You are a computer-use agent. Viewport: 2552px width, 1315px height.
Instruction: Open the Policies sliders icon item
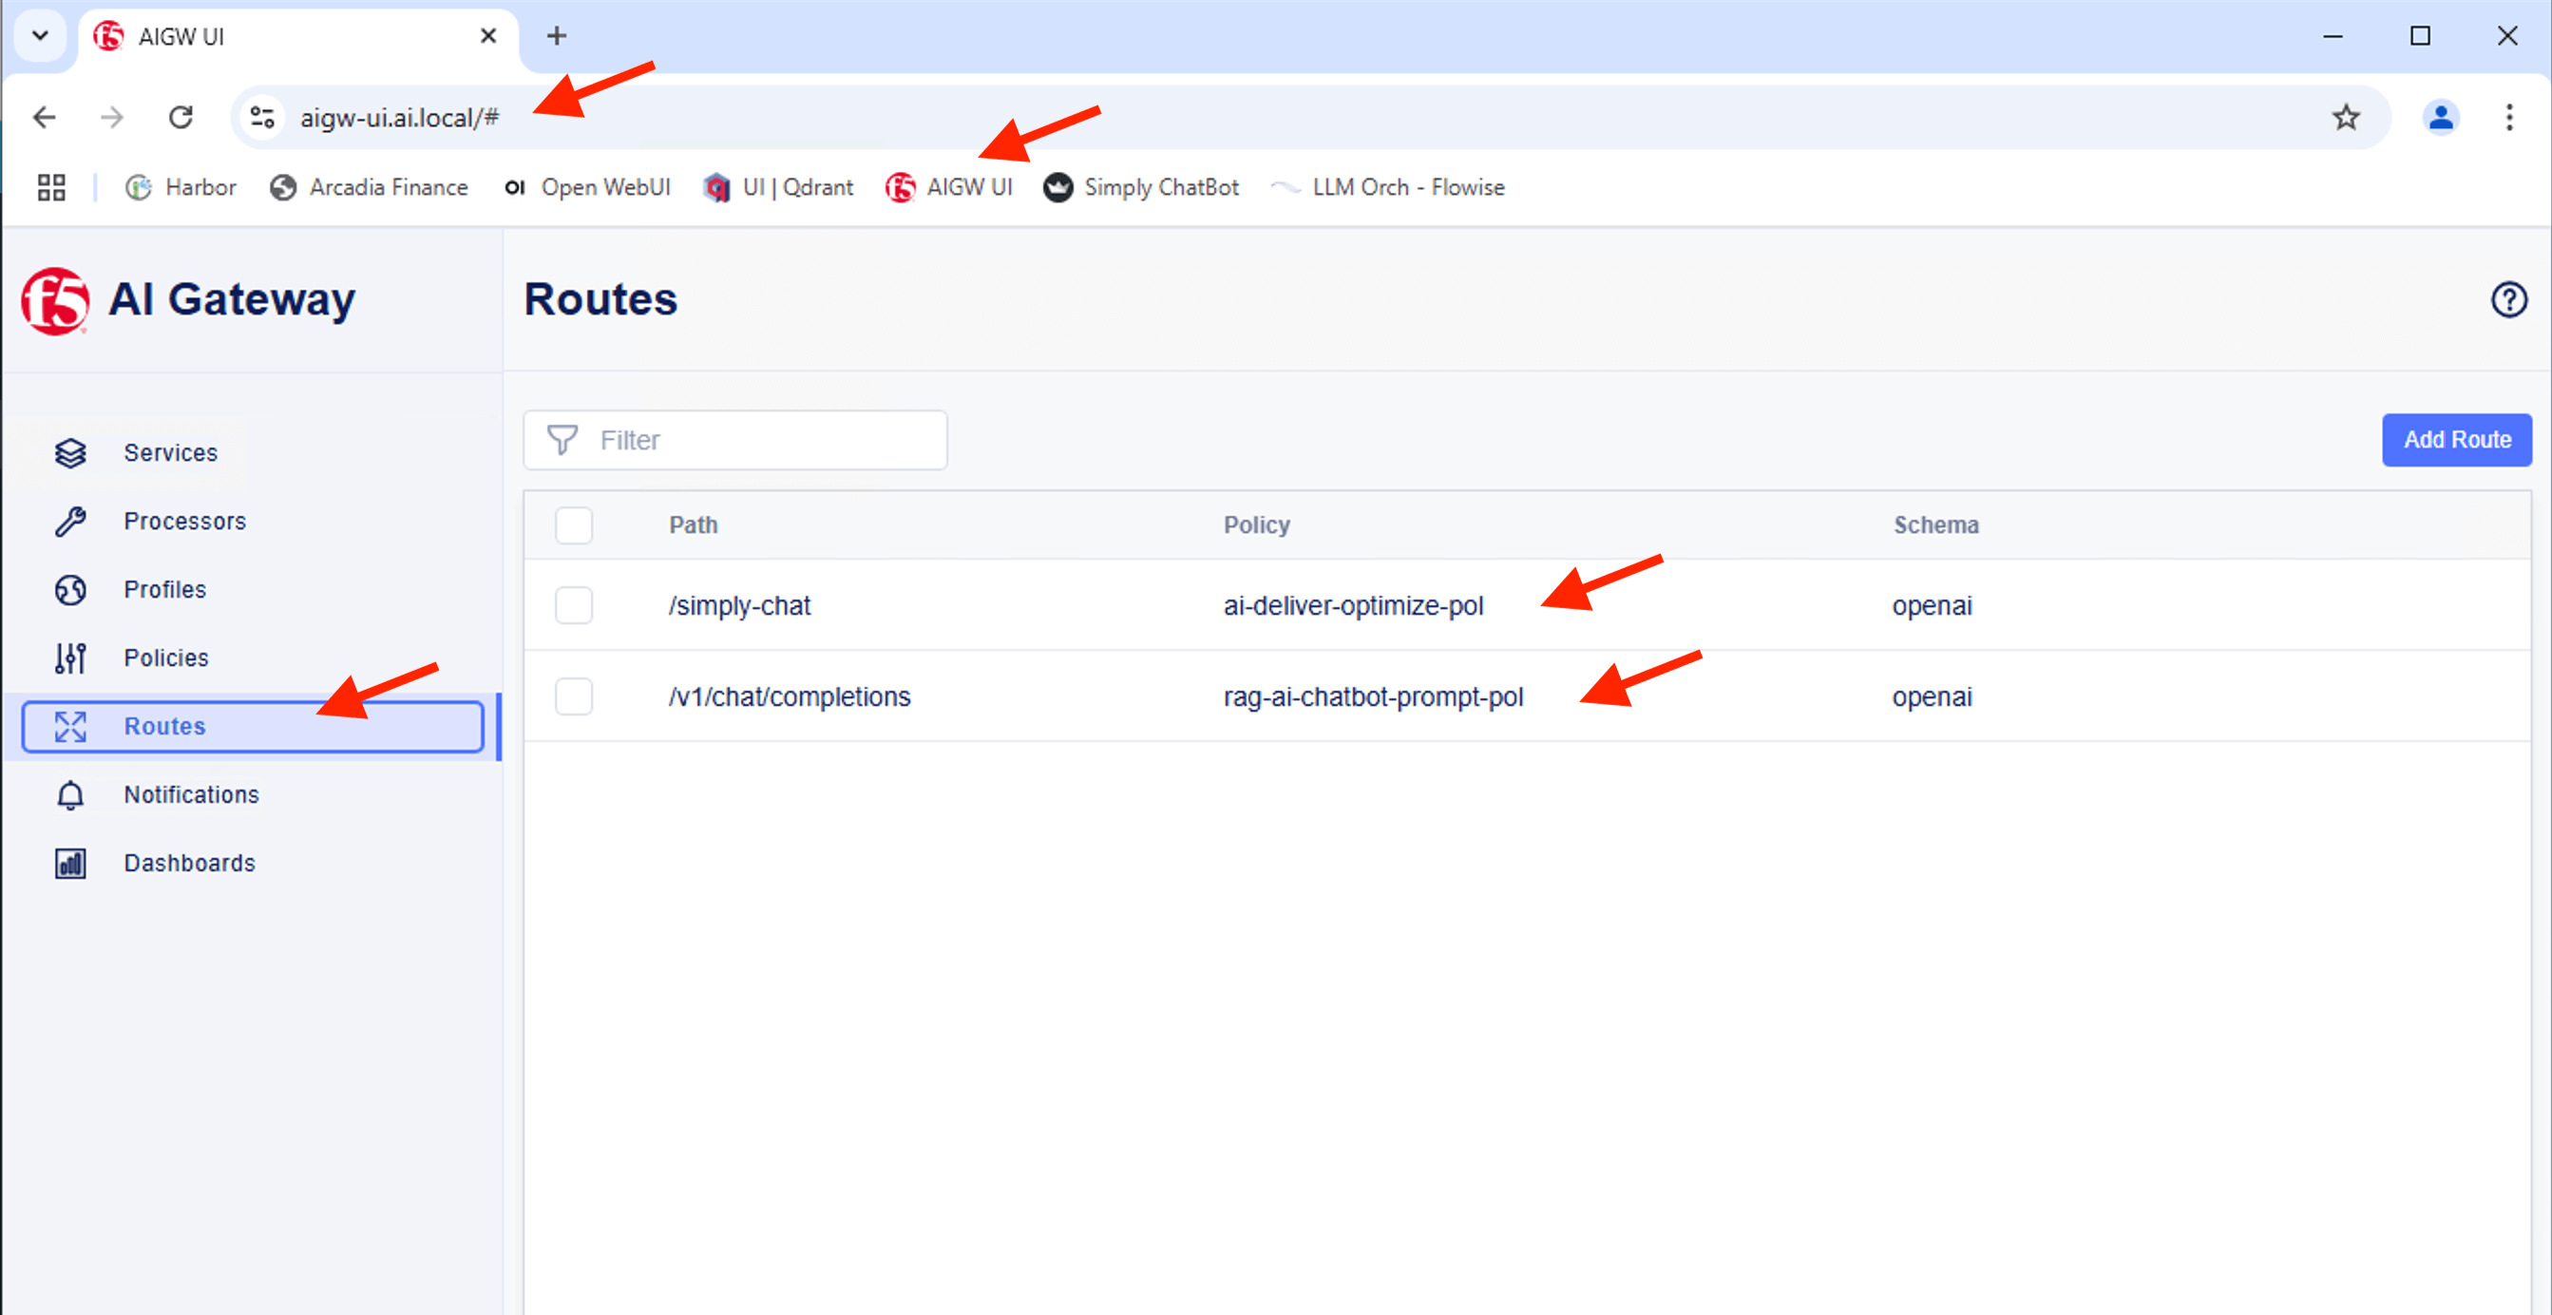tap(71, 658)
